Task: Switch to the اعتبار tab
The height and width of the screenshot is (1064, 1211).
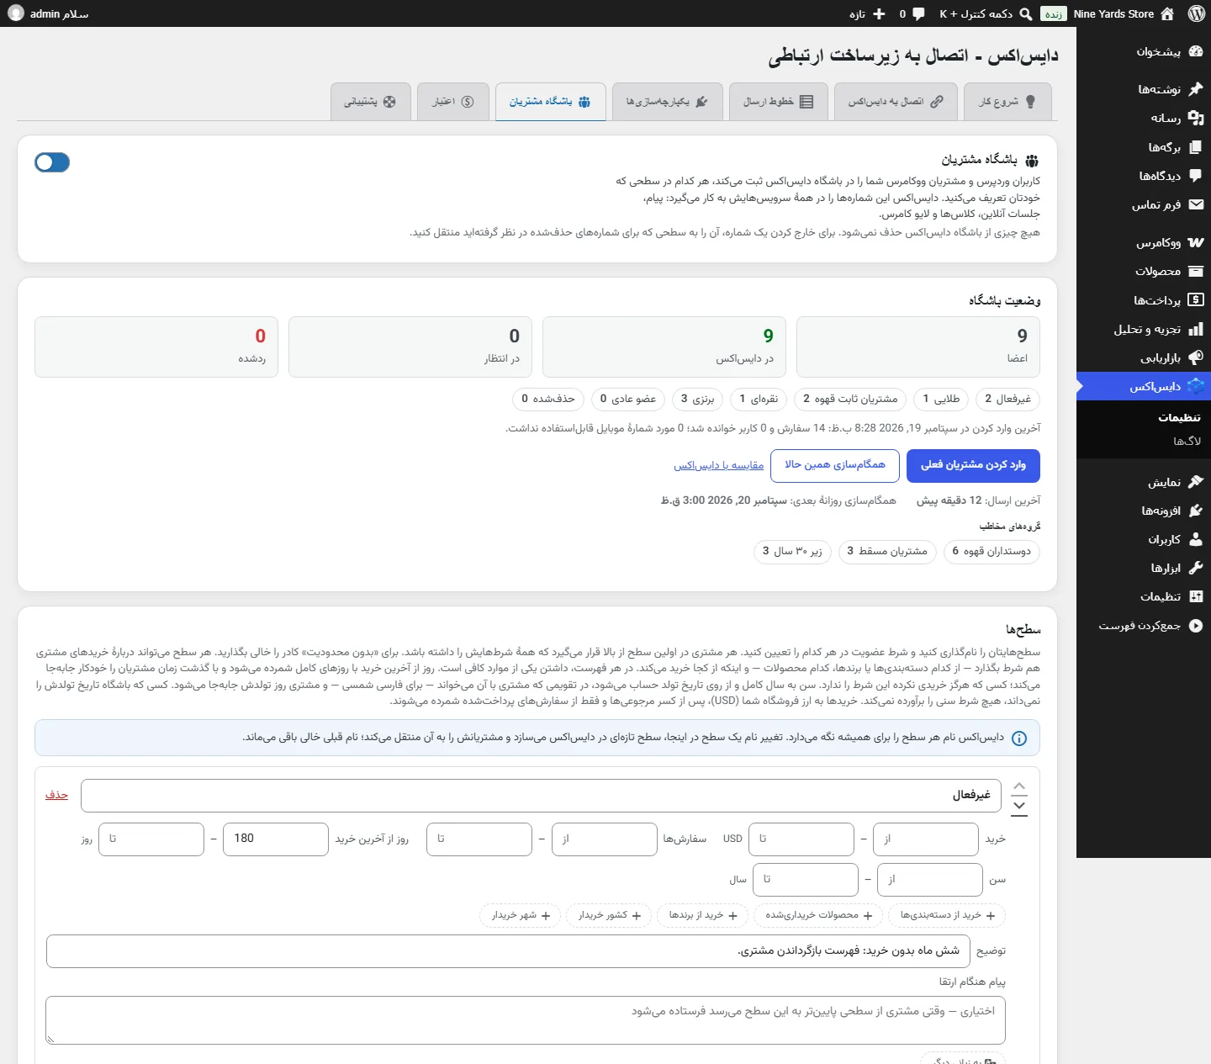Action: coord(453,102)
